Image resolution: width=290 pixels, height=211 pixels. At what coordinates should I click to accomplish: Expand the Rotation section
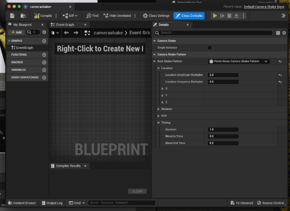click(158, 109)
